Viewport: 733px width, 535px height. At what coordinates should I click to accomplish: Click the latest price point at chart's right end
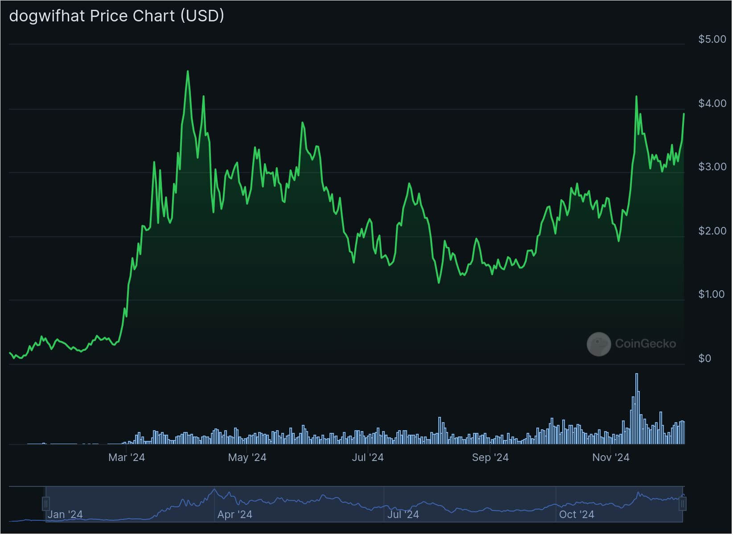click(684, 114)
